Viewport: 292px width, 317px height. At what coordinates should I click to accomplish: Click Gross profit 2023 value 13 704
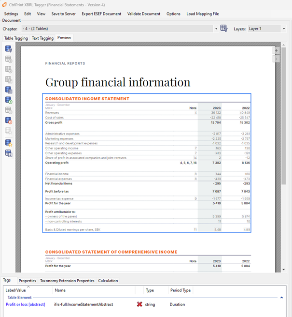coord(216,122)
